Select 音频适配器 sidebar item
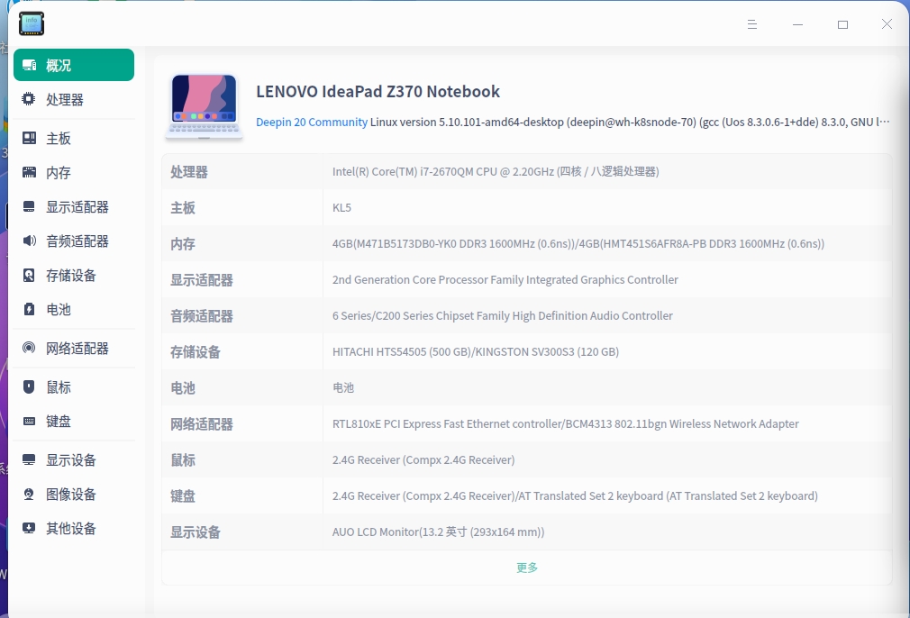Viewport: 910px width, 618px height. (74, 241)
